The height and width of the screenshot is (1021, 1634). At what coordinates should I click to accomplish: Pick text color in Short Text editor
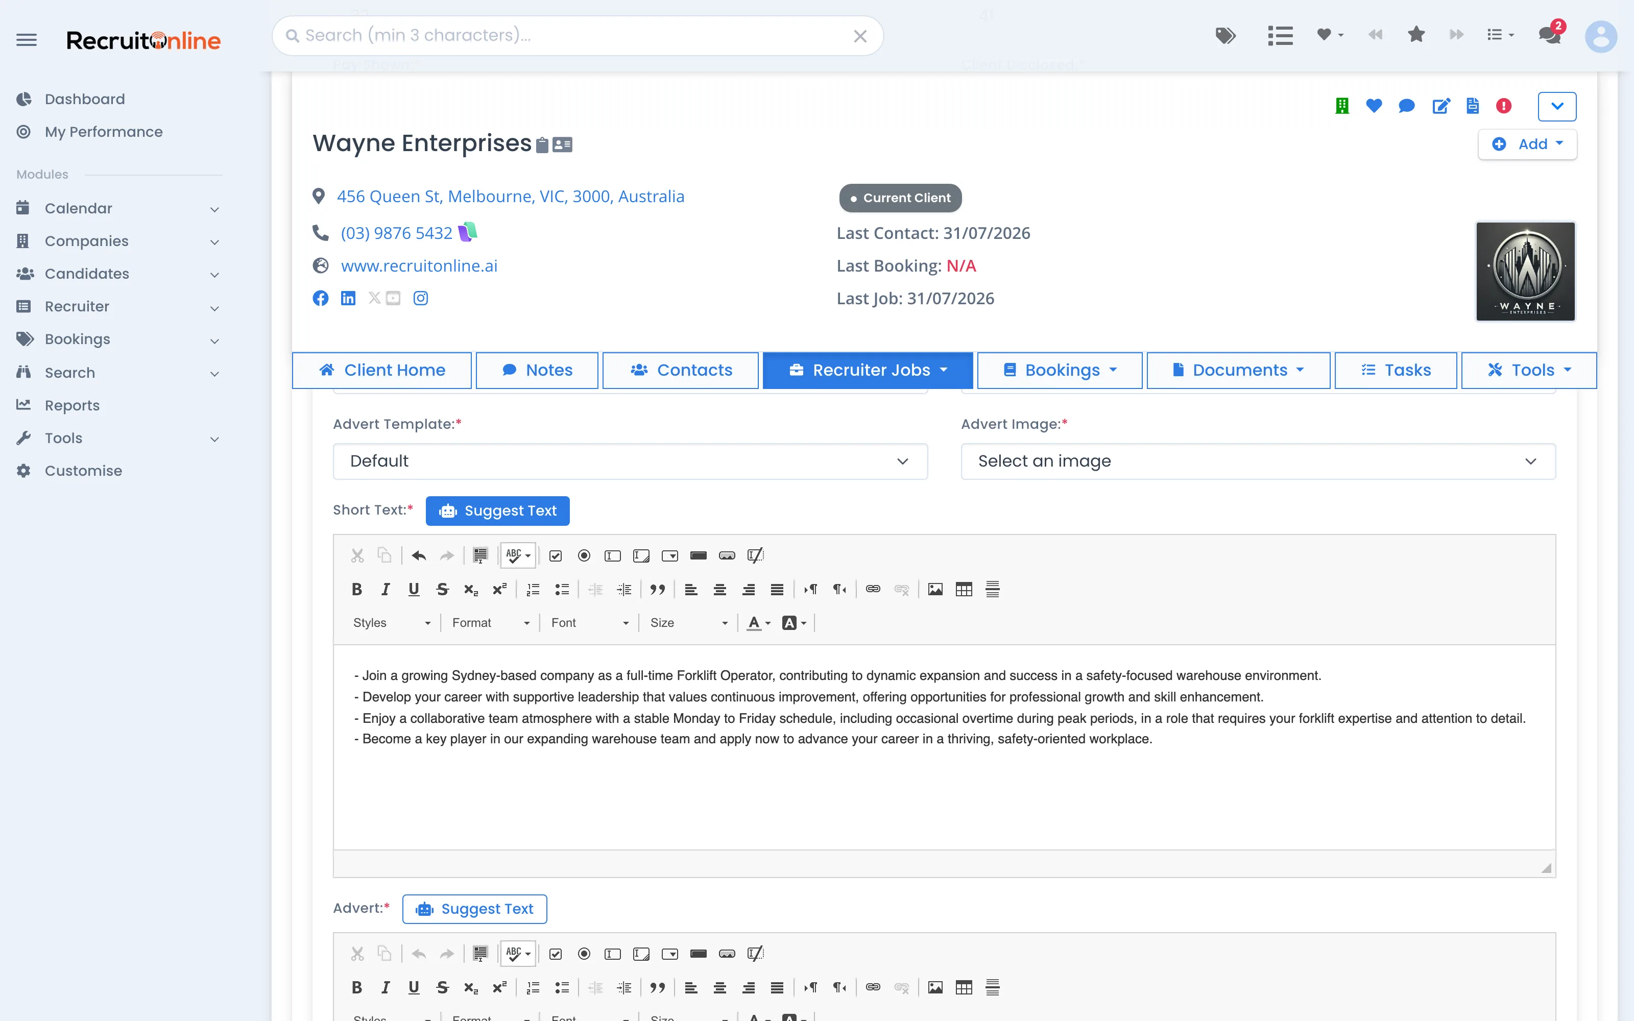pyautogui.click(x=759, y=623)
